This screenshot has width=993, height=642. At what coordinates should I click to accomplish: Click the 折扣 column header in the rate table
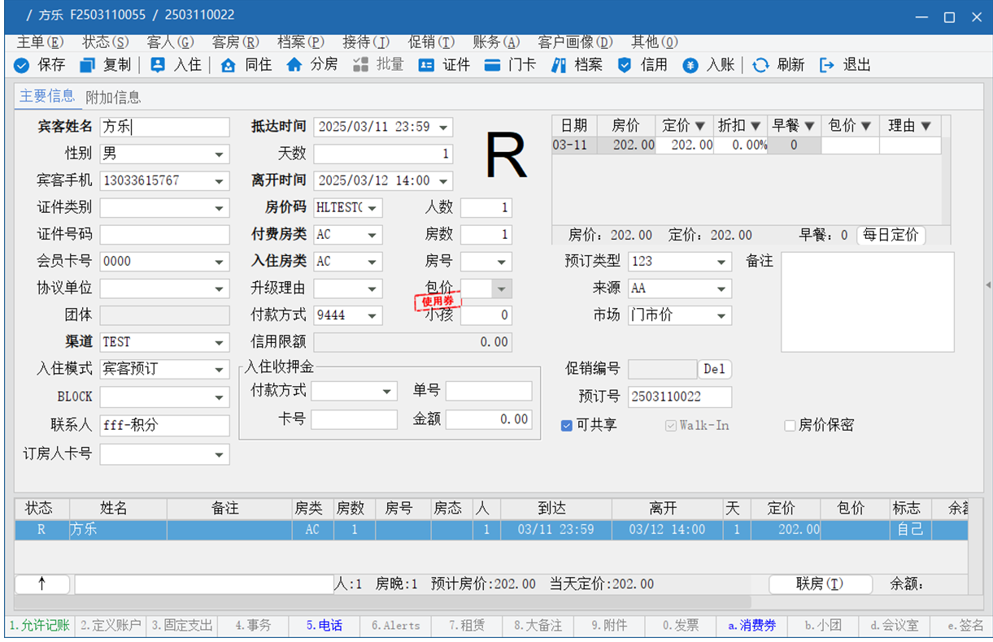(x=739, y=126)
